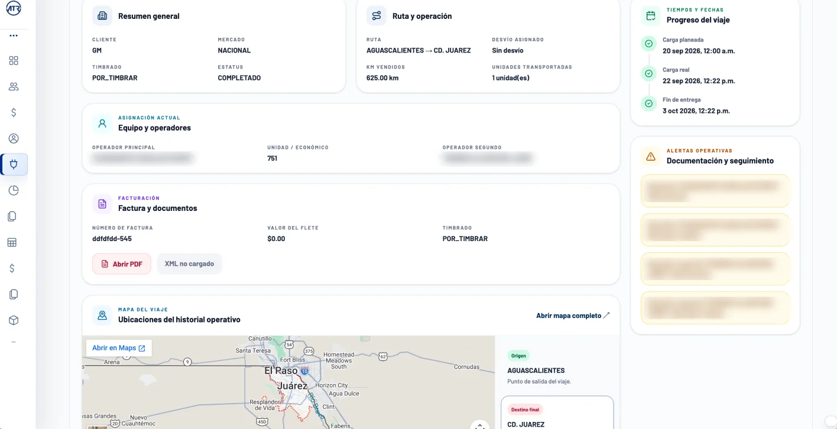837x429 pixels.
Task: Click the map pin icon beside Ubicaciones del historial
Action: tap(102, 315)
